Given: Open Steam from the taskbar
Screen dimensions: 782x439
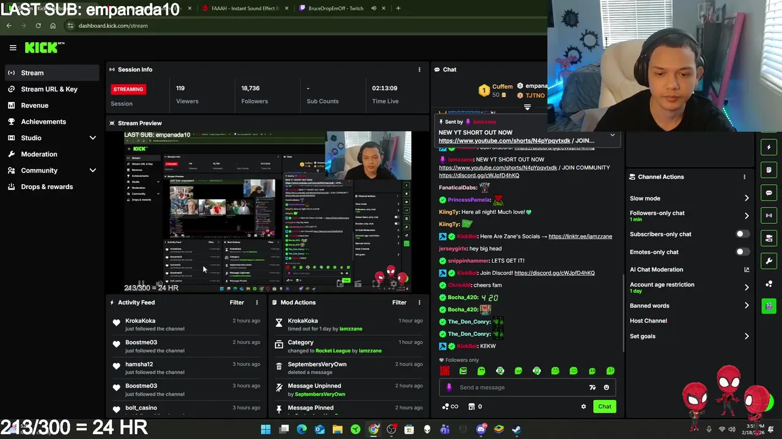Looking at the screenshot, I should click(x=516, y=429).
